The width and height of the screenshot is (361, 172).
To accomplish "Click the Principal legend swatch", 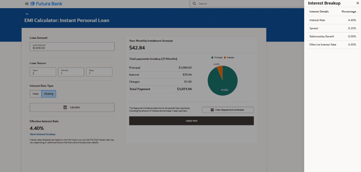I will click(212, 58).
